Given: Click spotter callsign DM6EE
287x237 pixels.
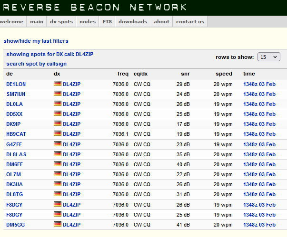Looking at the screenshot, I should click(14, 164).
